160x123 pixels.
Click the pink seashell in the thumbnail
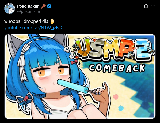(x=116, y=97)
